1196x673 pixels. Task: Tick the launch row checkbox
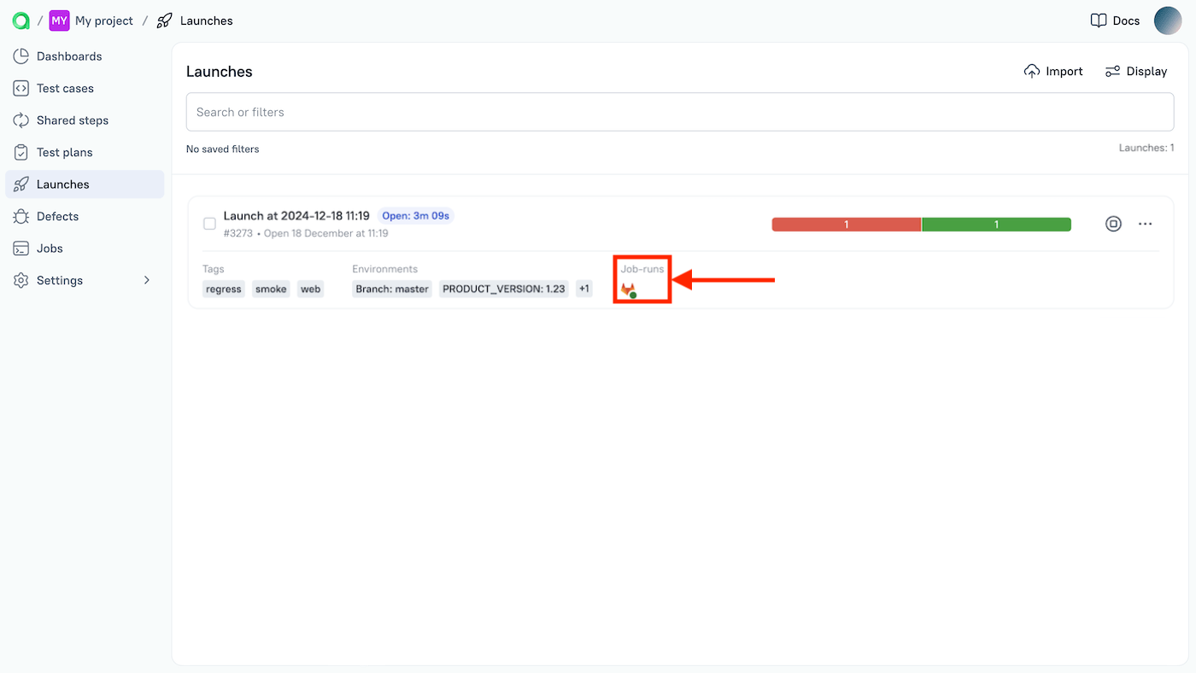[x=209, y=224]
